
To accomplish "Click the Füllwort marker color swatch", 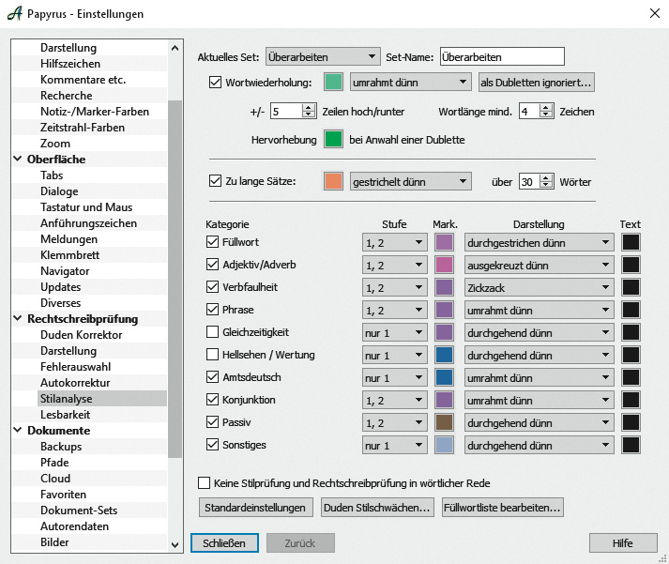I will click(445, 242).
